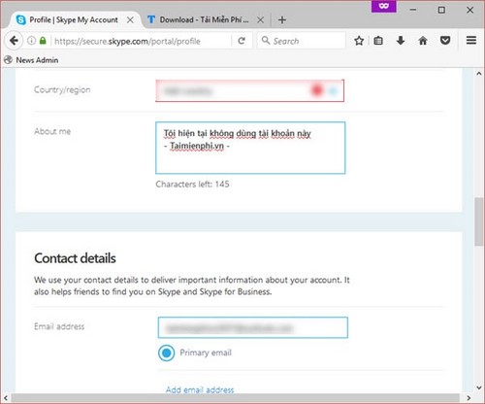Click the Country/region label
Image resolution: width=485 pixels, height=404 pixels.
coord(62,90)
